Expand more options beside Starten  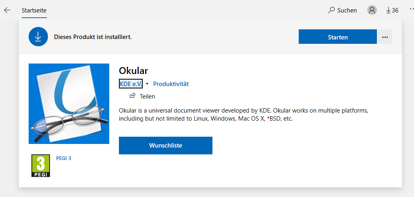click(385, 37)
